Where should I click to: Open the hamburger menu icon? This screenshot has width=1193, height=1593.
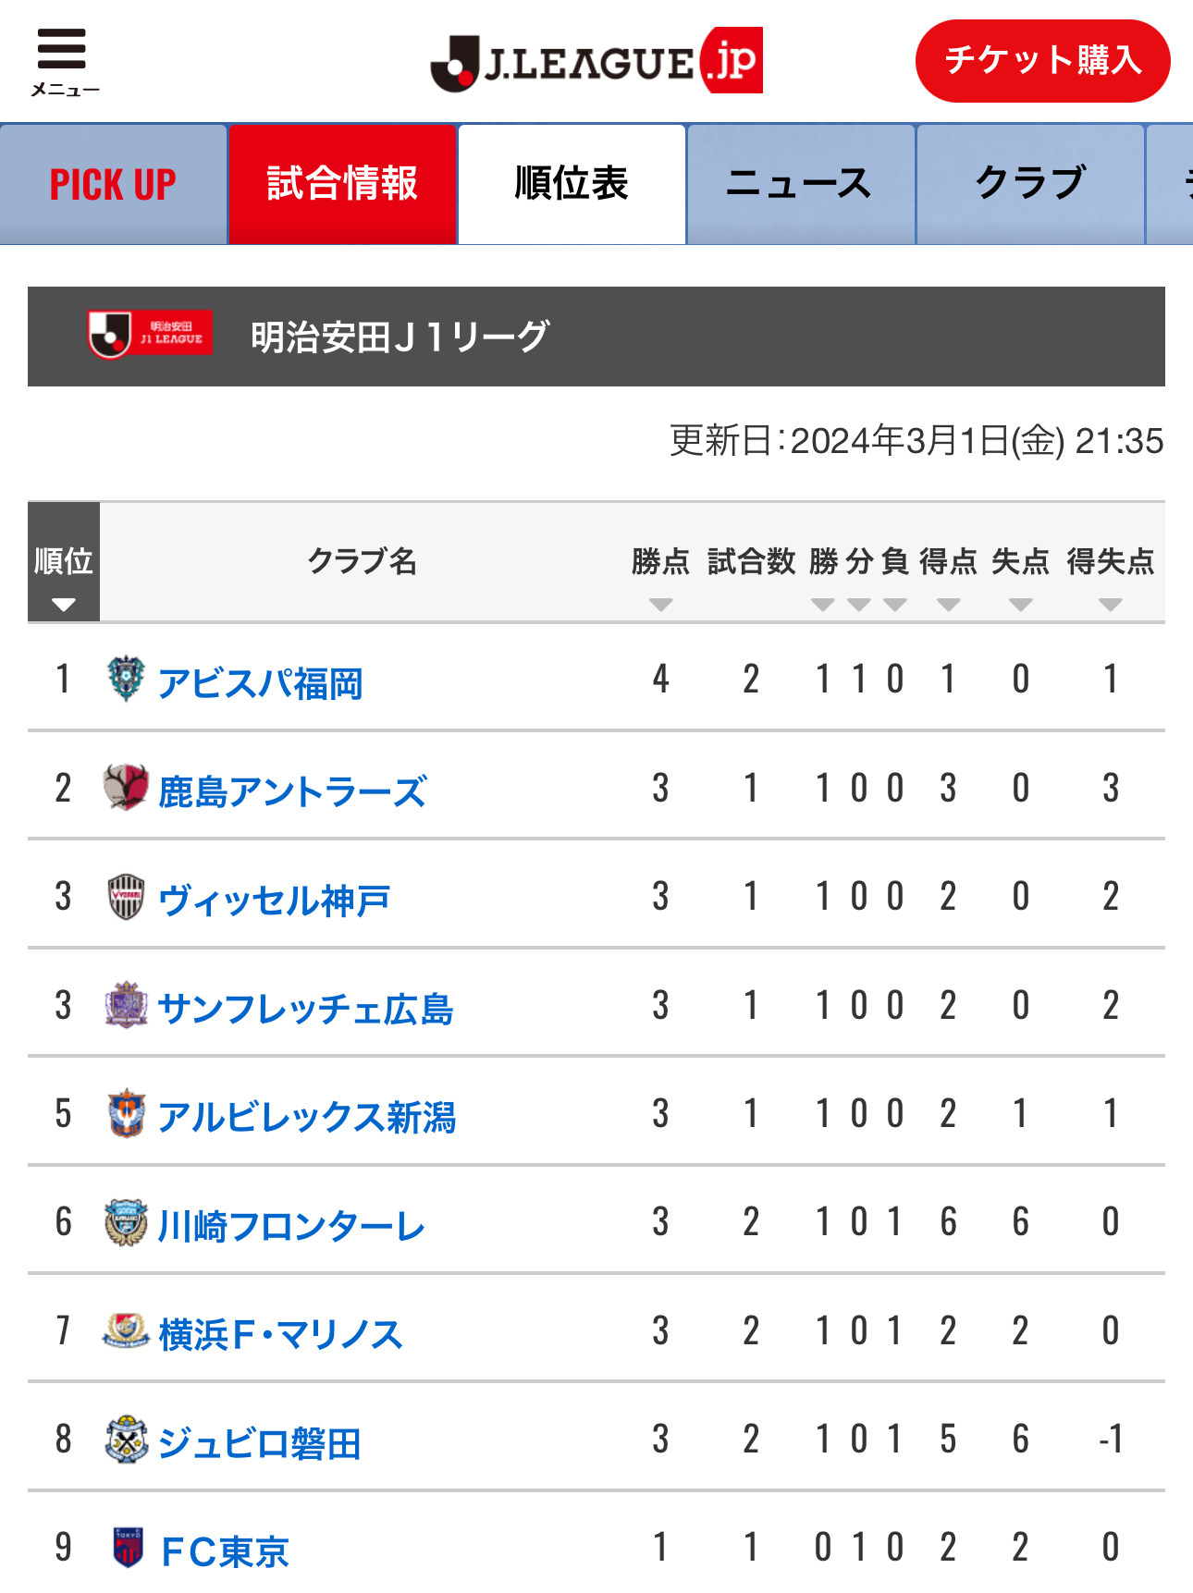(x=62, y=49)
